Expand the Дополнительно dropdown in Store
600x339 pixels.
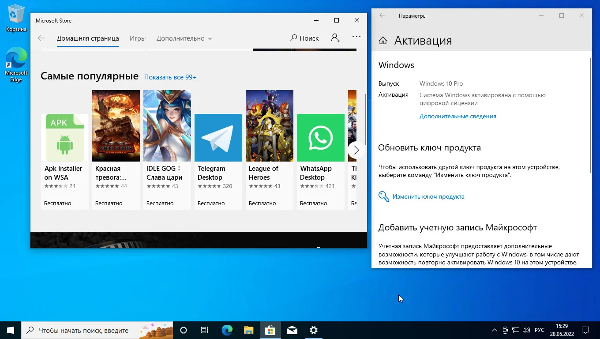pos(184,38)
